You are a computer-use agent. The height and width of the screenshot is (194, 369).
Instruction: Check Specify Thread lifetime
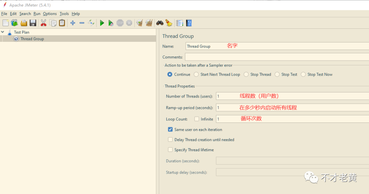170,150
